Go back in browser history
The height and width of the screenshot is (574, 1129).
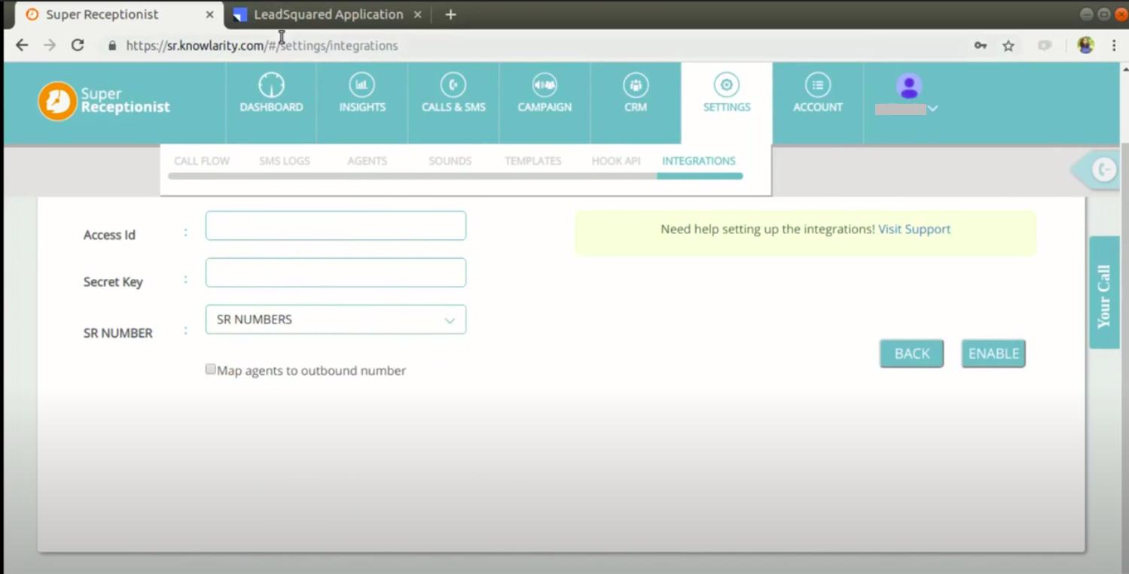(22, 45)
